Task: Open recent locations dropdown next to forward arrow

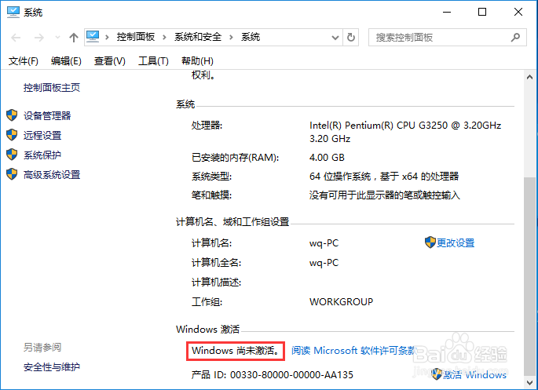Action: [x=57, y=38]
